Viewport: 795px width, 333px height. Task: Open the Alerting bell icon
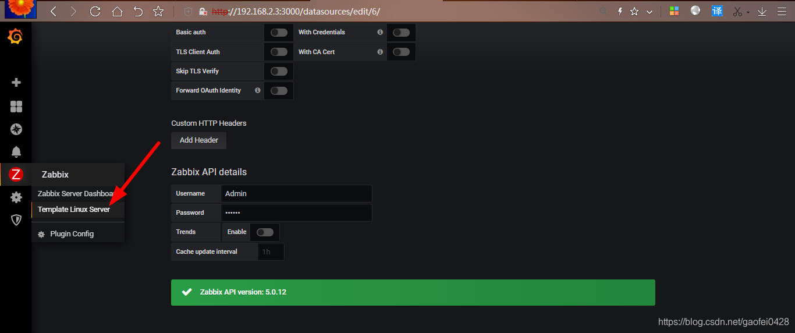pyautogui.click(x=16, y=152)
